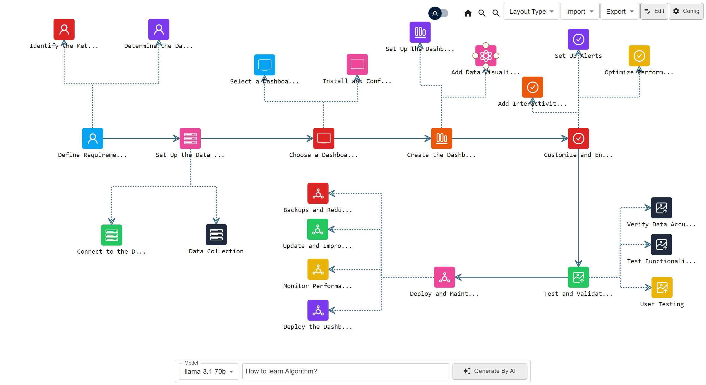Click the green Connect to the D... node

click(x=112, y=235)
